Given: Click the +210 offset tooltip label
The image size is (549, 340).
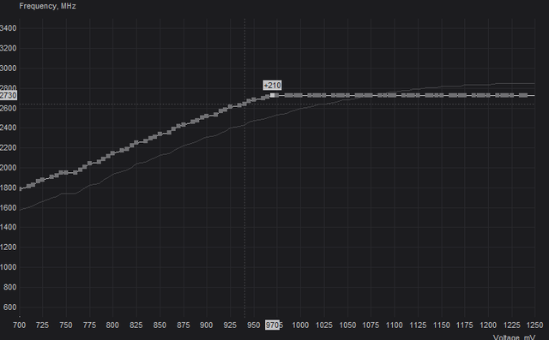Looking at the screenshot, I should pos(273,86).
